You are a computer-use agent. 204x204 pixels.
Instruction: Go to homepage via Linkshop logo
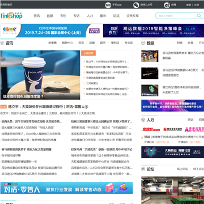[11, 16]
